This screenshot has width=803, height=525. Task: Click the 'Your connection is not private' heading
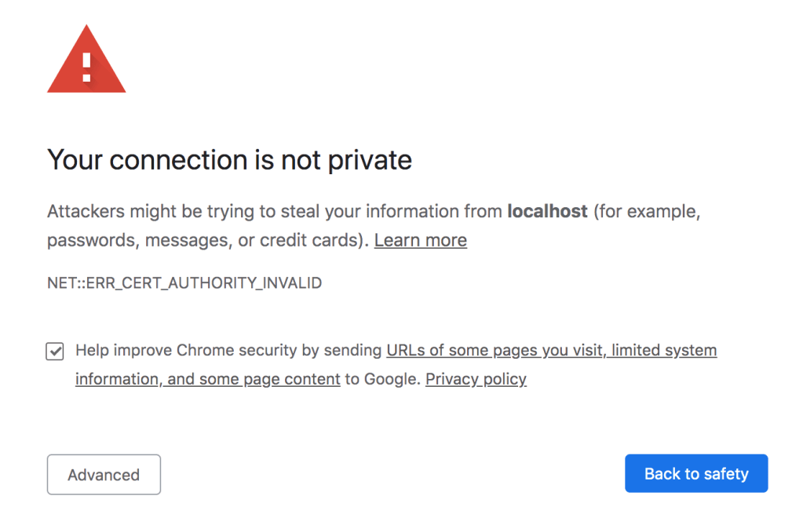point(229,160)
